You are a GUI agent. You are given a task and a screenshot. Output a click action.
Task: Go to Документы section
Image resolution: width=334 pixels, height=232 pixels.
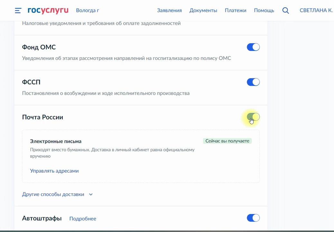(x=203, y=10)
